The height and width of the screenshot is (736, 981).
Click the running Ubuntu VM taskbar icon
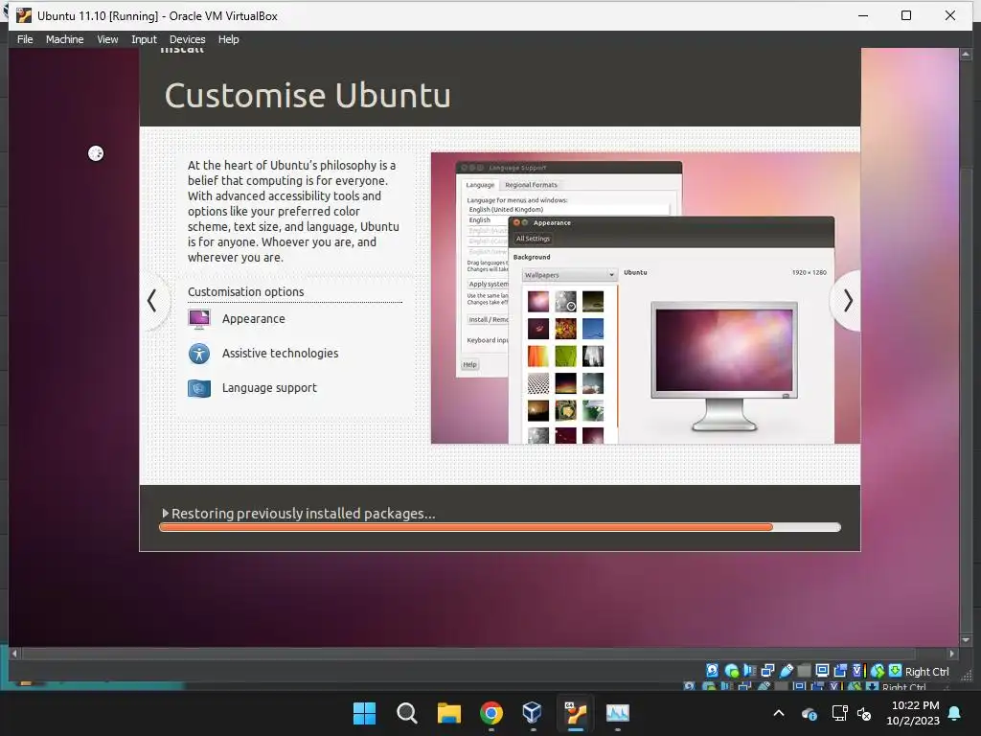(575, 713)
